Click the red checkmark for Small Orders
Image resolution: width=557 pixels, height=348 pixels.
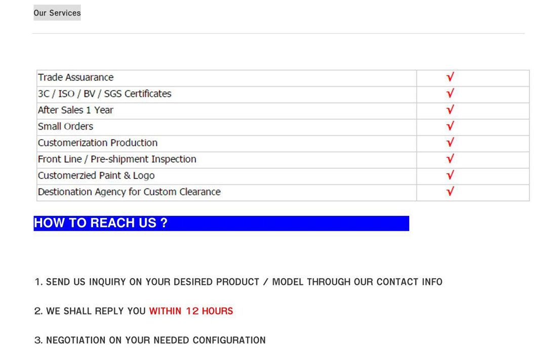(x=450, y=126)
